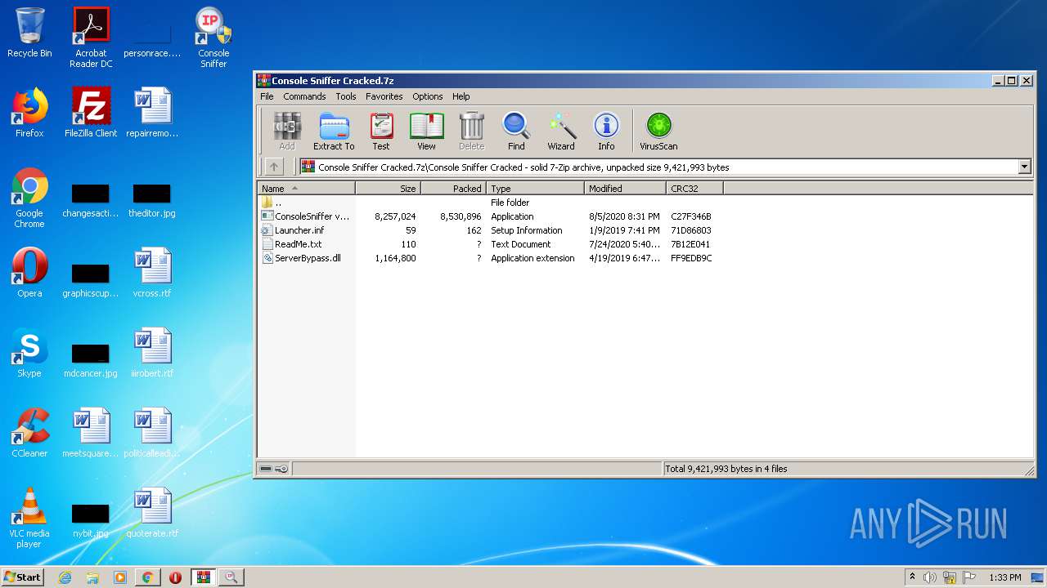Sort files by CRC32 column
Screen dimensions: 1047x588
tap(694, 188)
